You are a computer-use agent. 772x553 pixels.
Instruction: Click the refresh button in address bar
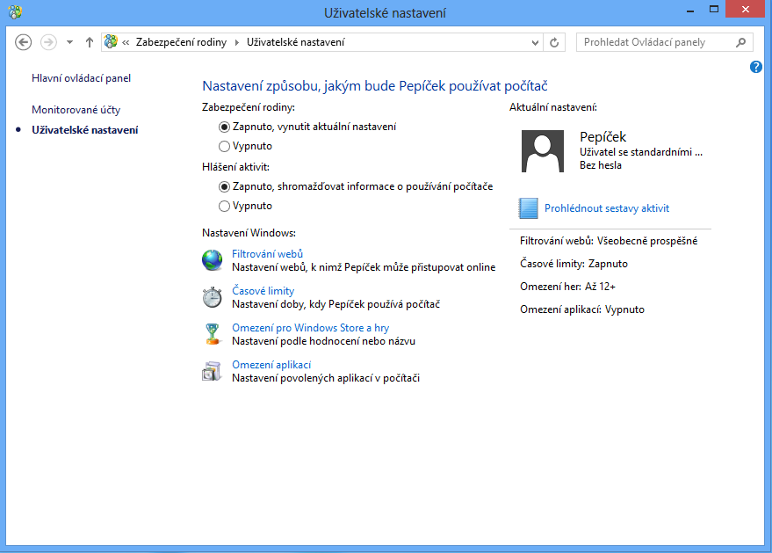click(554, 42)
